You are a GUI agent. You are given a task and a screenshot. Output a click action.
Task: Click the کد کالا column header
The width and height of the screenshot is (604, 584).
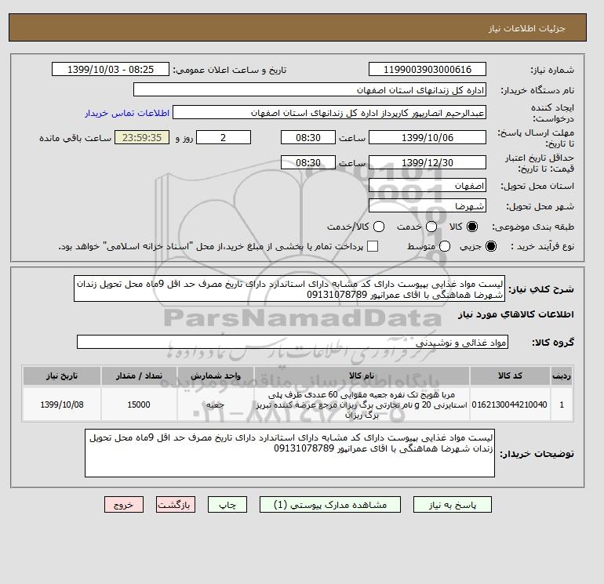point(510,375)
